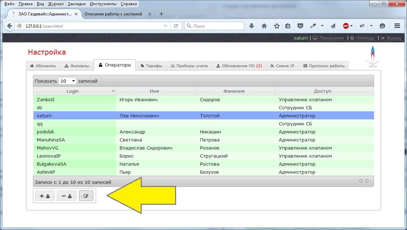Click the edit operator button
Viewport: 407px width, 230px height.
86,196
